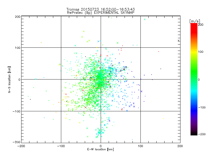Select the green band near colorbar value 0
The image size is (212, 159).
click(194, 79)
